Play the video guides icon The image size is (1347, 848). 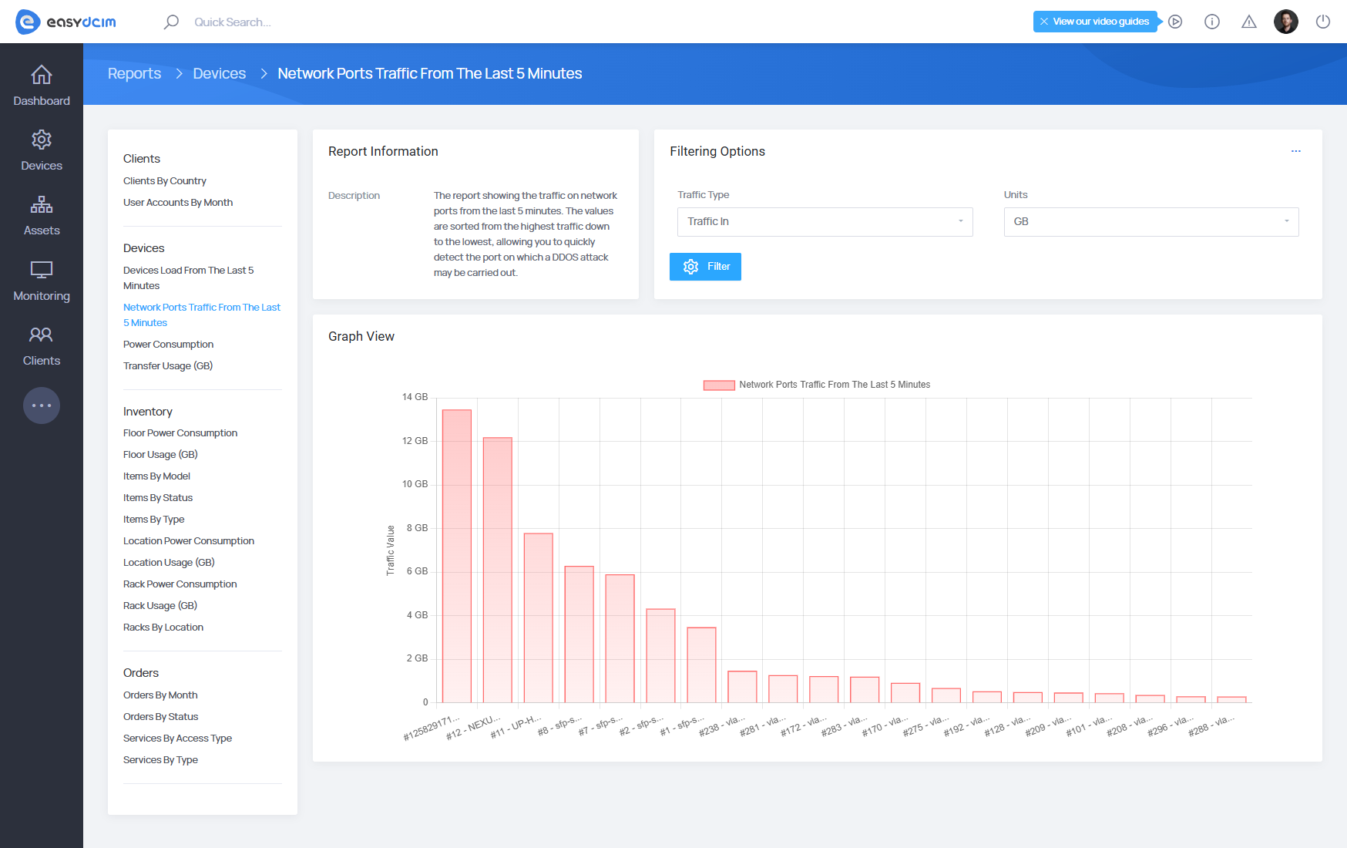click(x=1175, y=22)
